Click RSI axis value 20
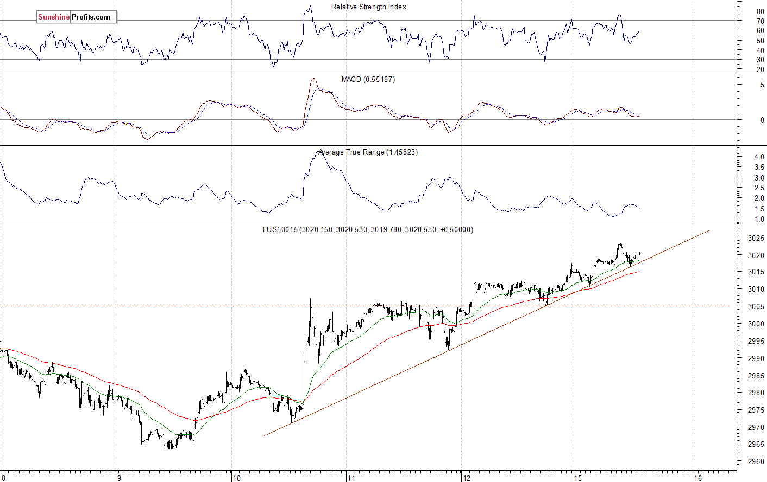The width and height of the screenshot is (767, 482). pos(760,69)
